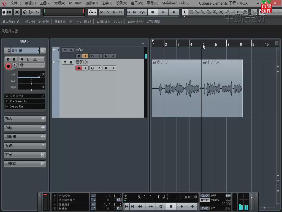This screenshot has height=212, width=282.
Task: Record-enable the VOX track
Action: (x=78, y=56)
